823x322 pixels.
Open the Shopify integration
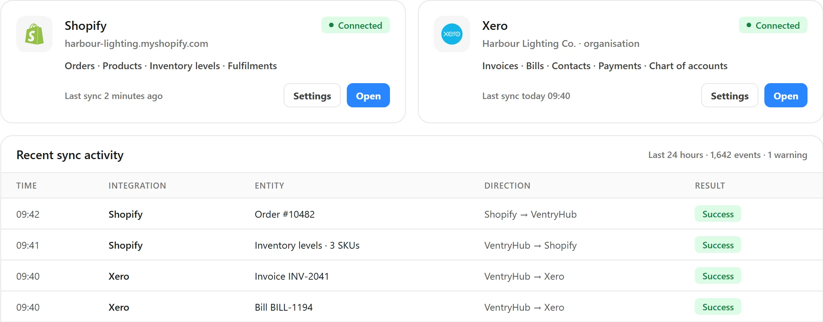(368, 96)
